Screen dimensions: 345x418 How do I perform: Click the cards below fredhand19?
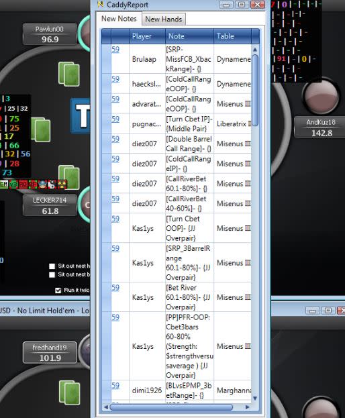coord(70,393)
